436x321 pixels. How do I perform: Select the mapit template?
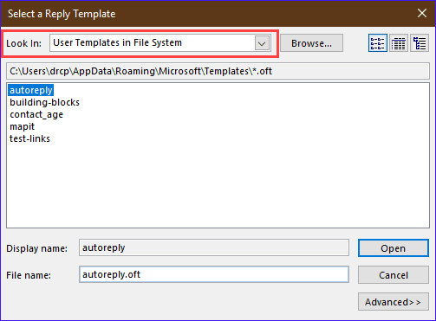22,126
